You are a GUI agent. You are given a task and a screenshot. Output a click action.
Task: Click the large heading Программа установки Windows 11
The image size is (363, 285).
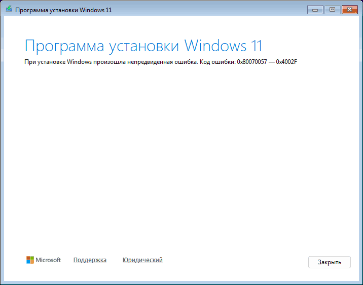click(x=143, y=46)
